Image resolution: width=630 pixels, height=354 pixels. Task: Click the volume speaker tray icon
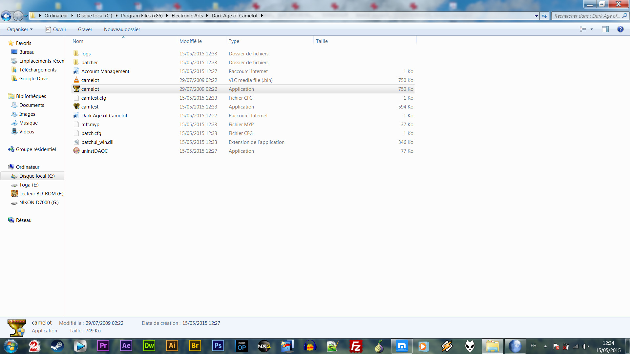coord(586,346)
